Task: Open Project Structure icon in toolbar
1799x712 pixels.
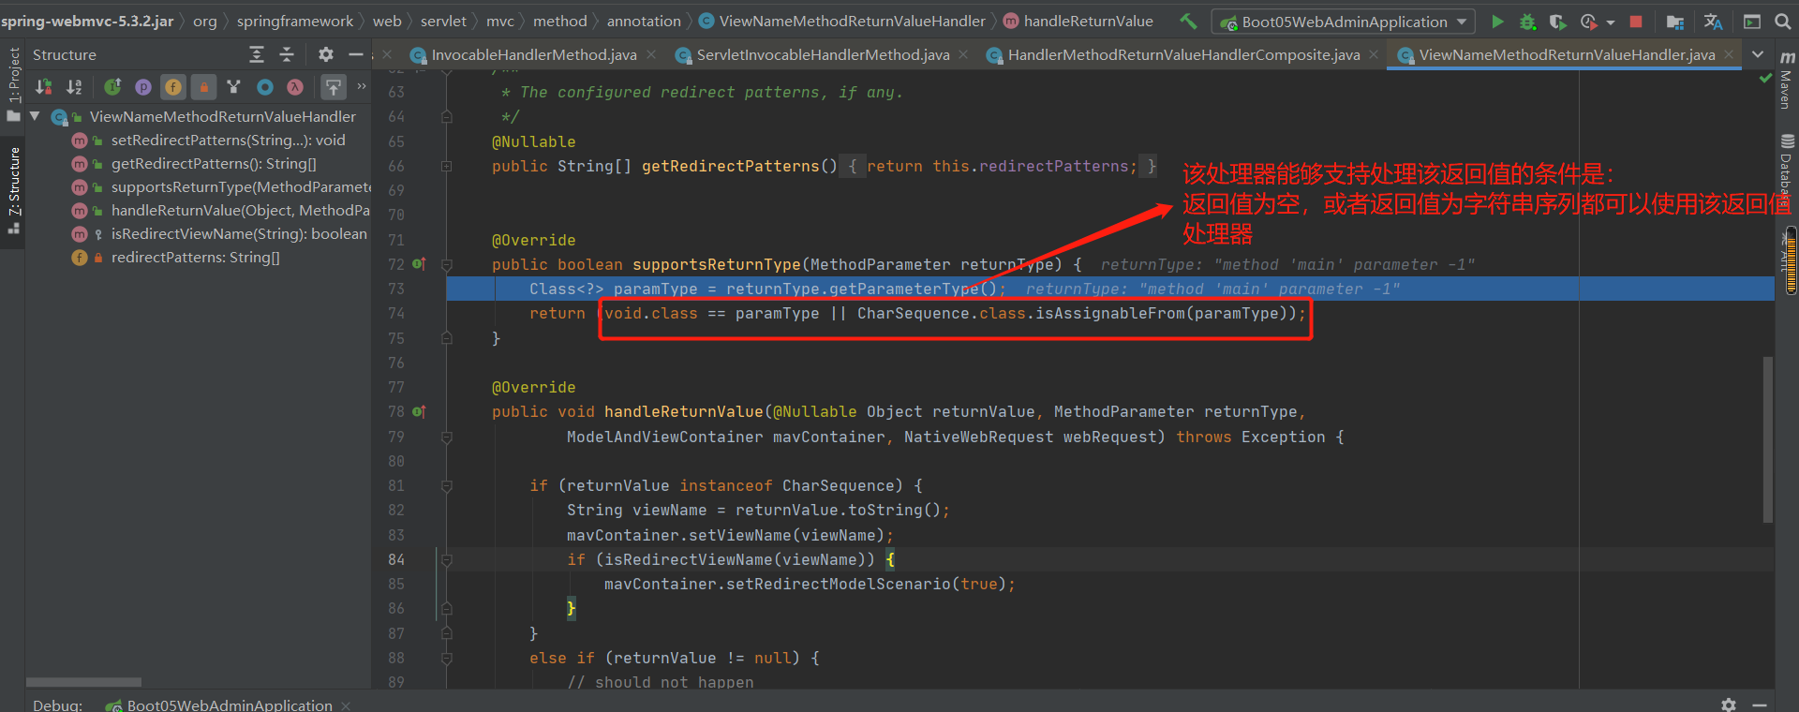Action: coord(1675,21)
